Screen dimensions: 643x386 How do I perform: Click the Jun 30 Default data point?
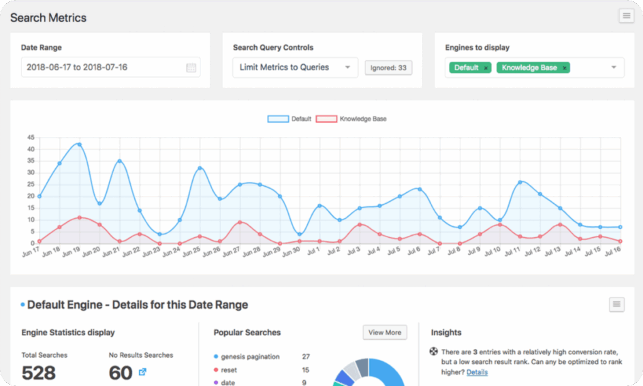pyautogui.click(x=300, y=234)
